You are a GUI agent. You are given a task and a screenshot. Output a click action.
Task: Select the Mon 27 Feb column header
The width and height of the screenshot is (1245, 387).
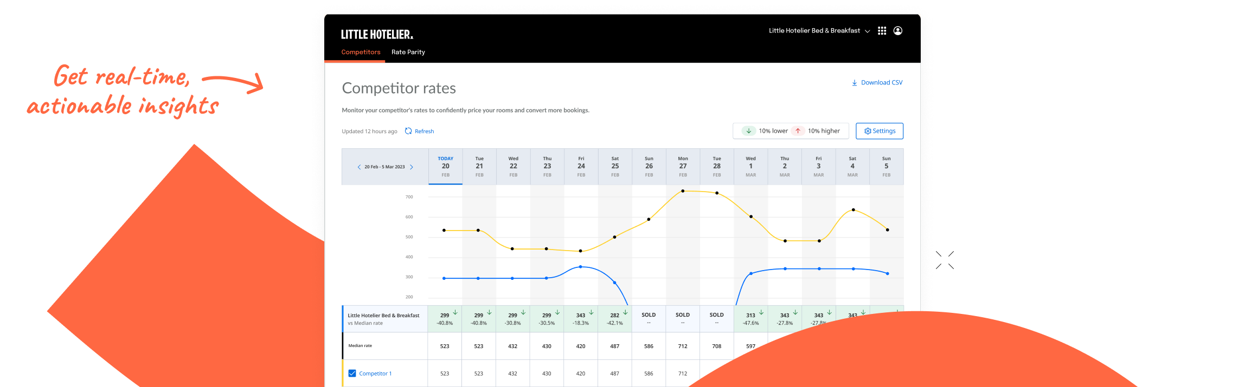pos(683,167)
